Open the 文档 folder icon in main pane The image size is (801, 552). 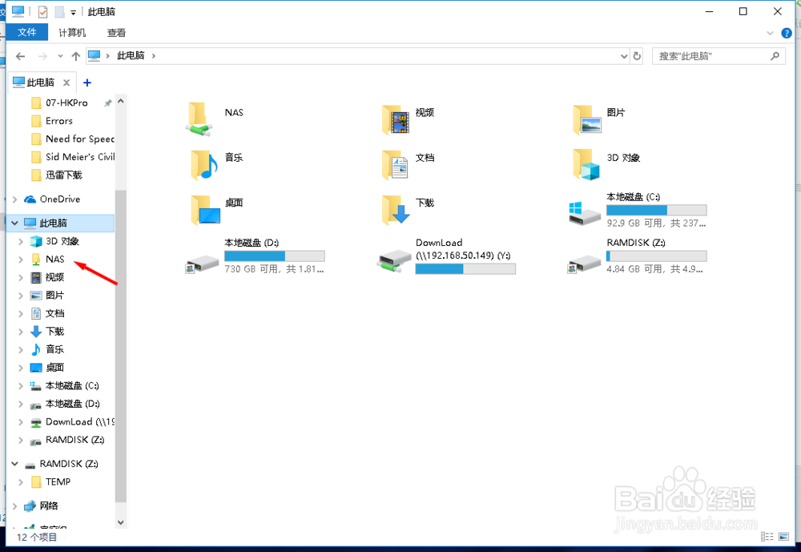click(396, 164)
